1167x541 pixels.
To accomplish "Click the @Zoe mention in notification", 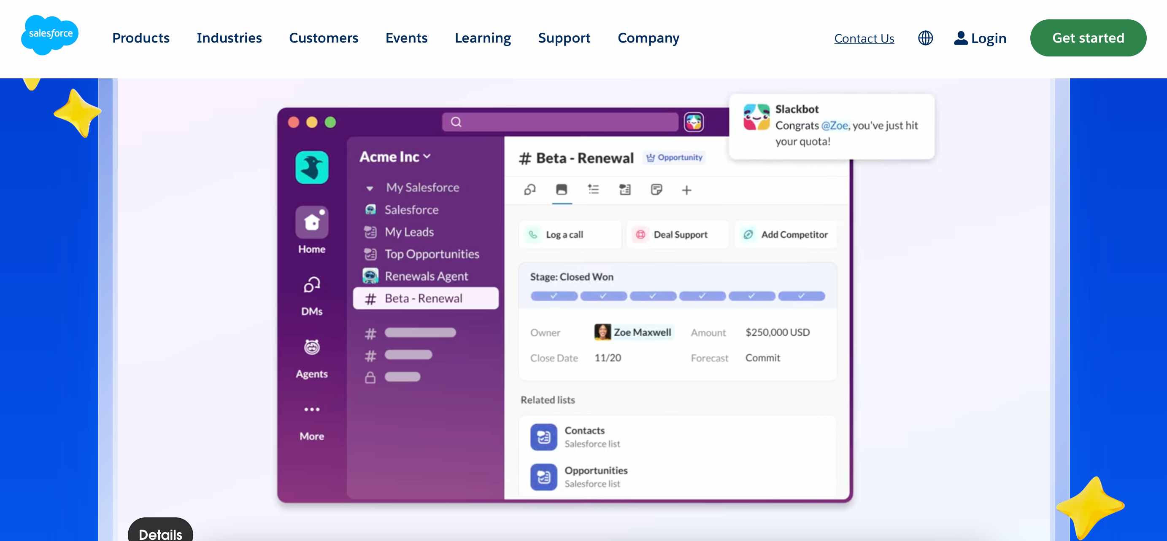I will [835, 125].
